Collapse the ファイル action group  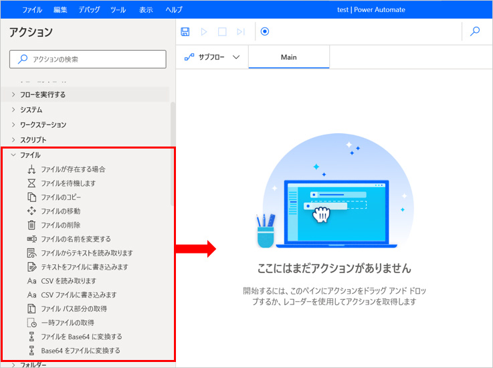tap(14, 155)
